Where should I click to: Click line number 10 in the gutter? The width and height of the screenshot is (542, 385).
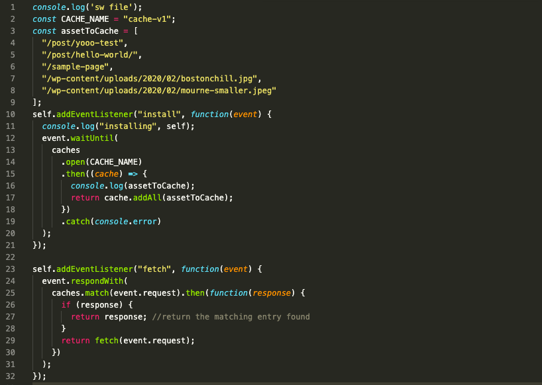tap(12, 114)
